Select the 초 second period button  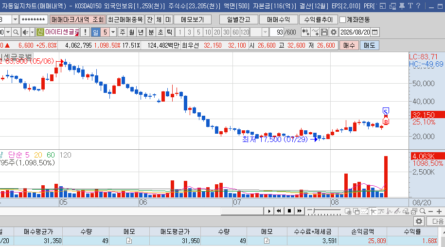click(x=160, y=32)
